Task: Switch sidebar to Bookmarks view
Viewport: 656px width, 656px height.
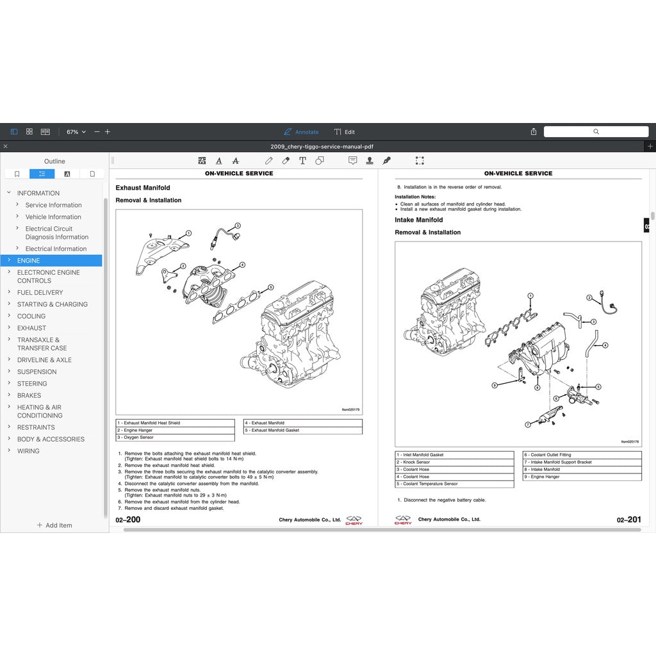Action: 16,174
